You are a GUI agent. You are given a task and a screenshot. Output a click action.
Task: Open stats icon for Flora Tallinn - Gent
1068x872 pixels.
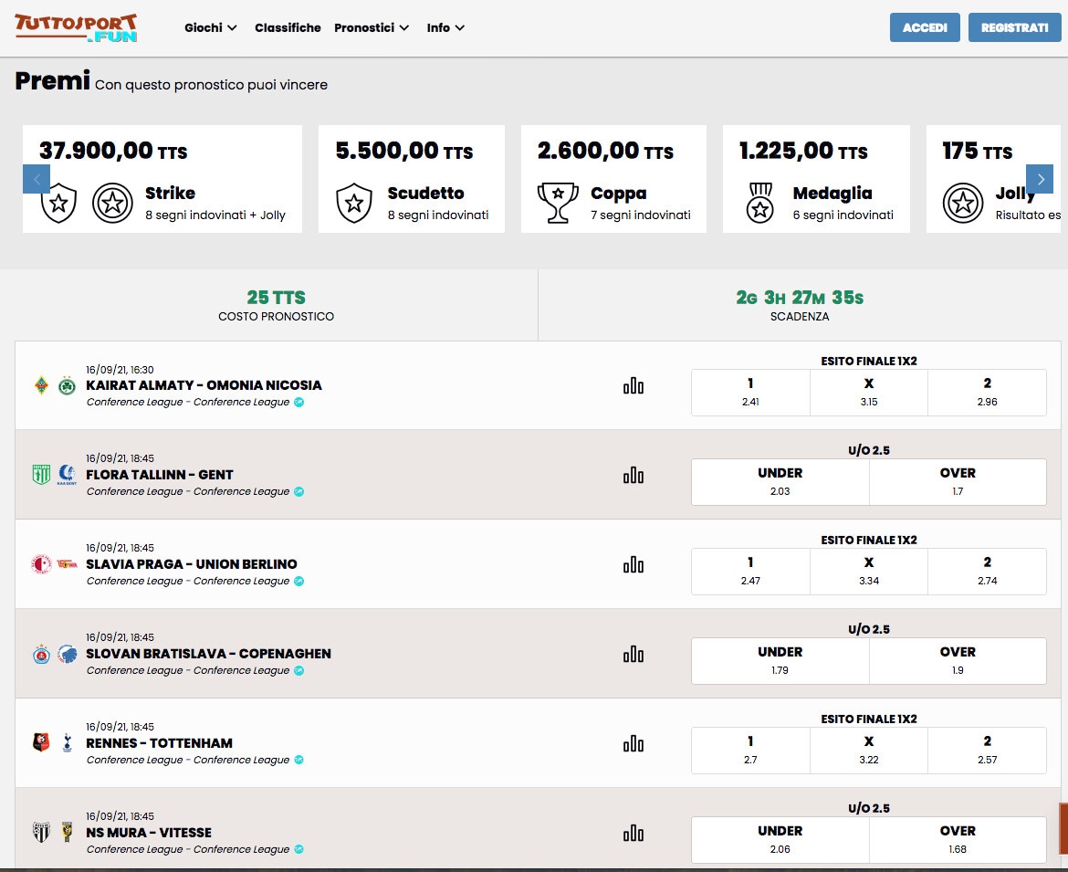tap(633, 476)
